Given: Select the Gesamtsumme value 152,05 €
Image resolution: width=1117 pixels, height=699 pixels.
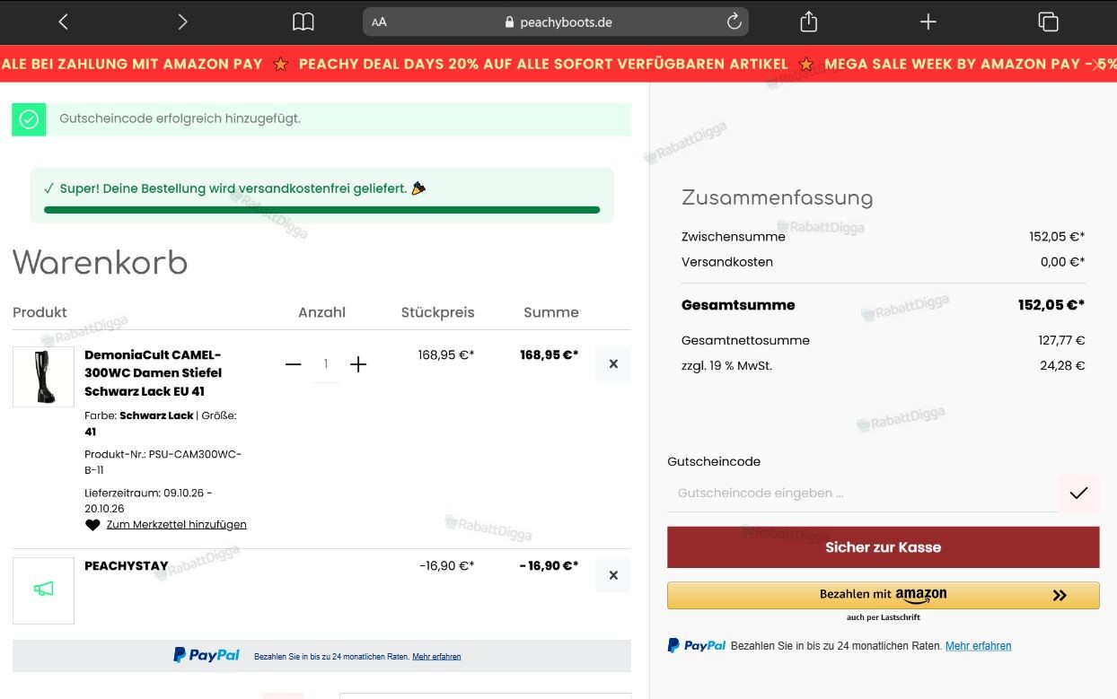Looking at the screenshot, I should click(x=1051, y=305).
